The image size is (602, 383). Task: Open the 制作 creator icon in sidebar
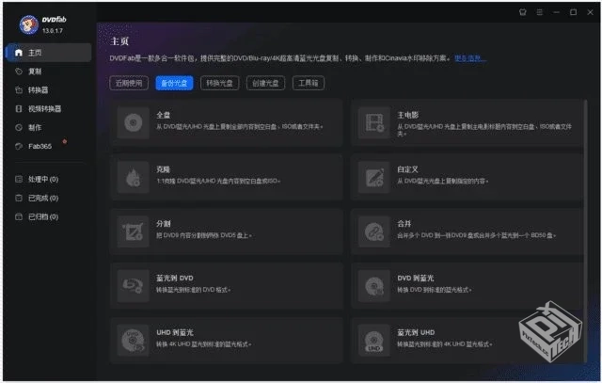[x=19, y=128]
